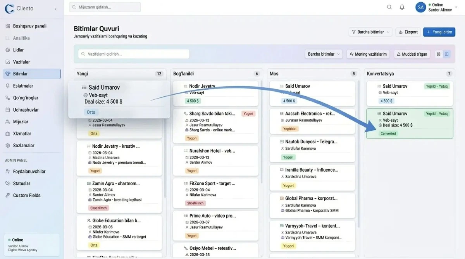Open Qo'ng'iroqlar phone icon in sidebar
The image size is (465, 259).
click(x=8, y=98)
